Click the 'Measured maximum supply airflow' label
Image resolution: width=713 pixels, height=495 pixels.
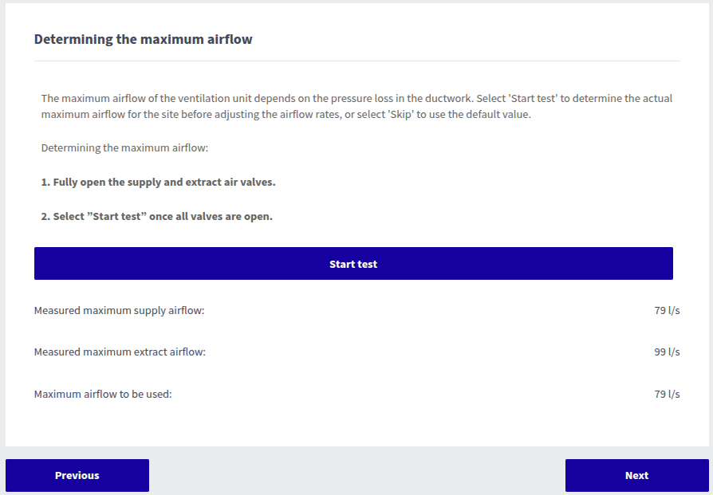tap(119, 310)
